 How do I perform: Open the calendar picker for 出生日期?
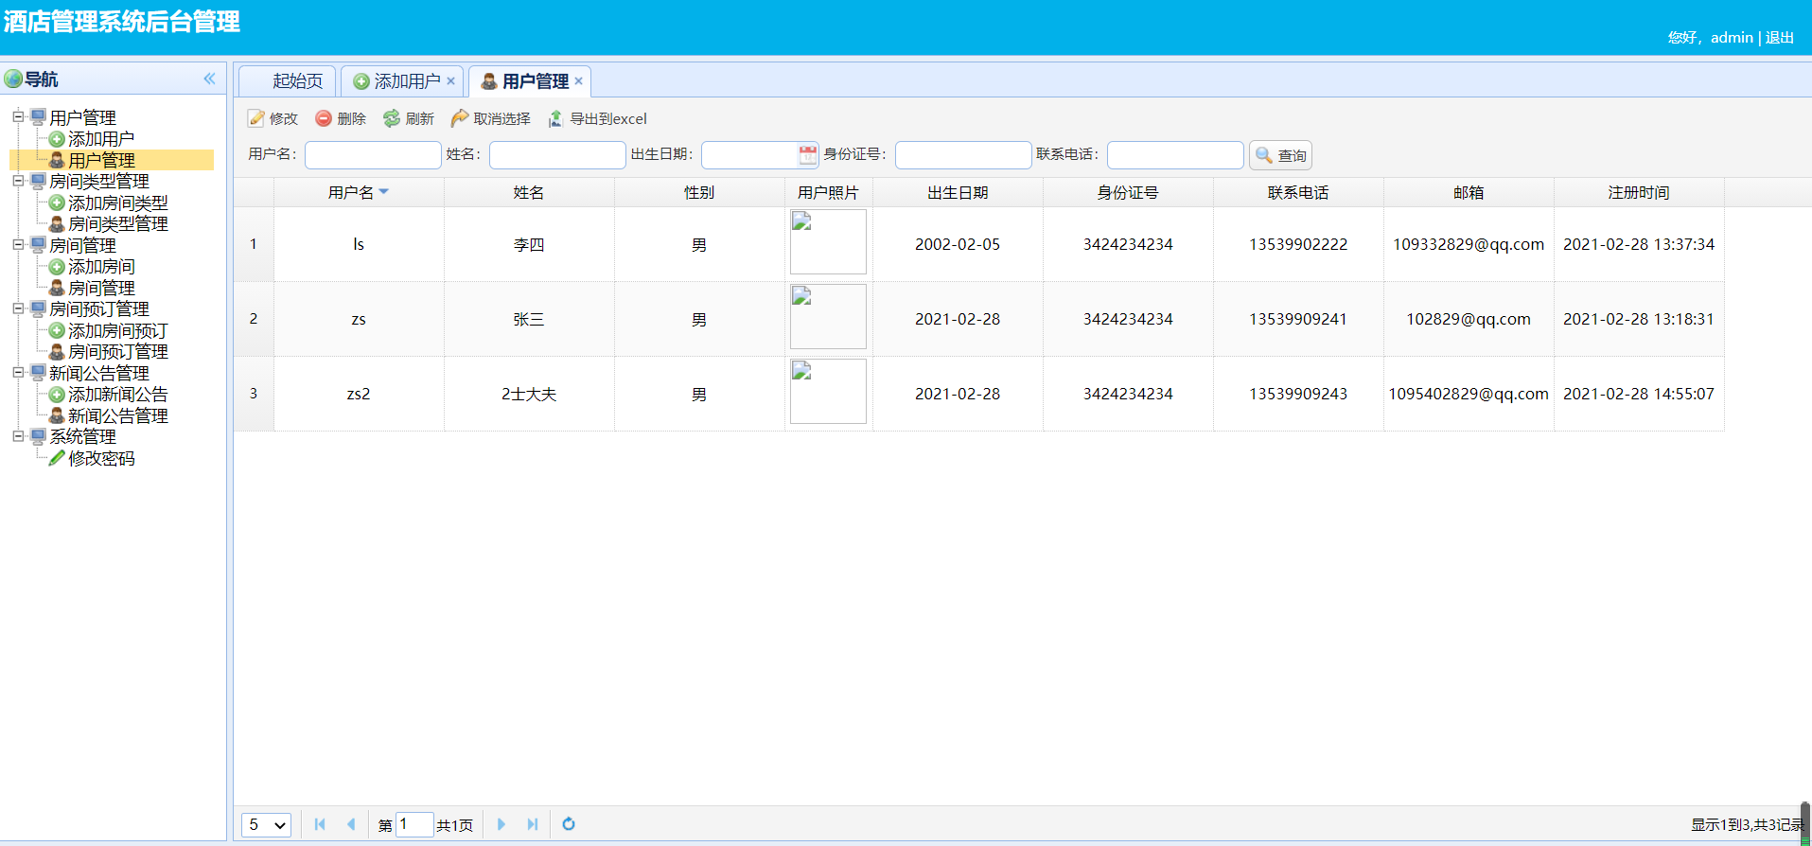807,154
